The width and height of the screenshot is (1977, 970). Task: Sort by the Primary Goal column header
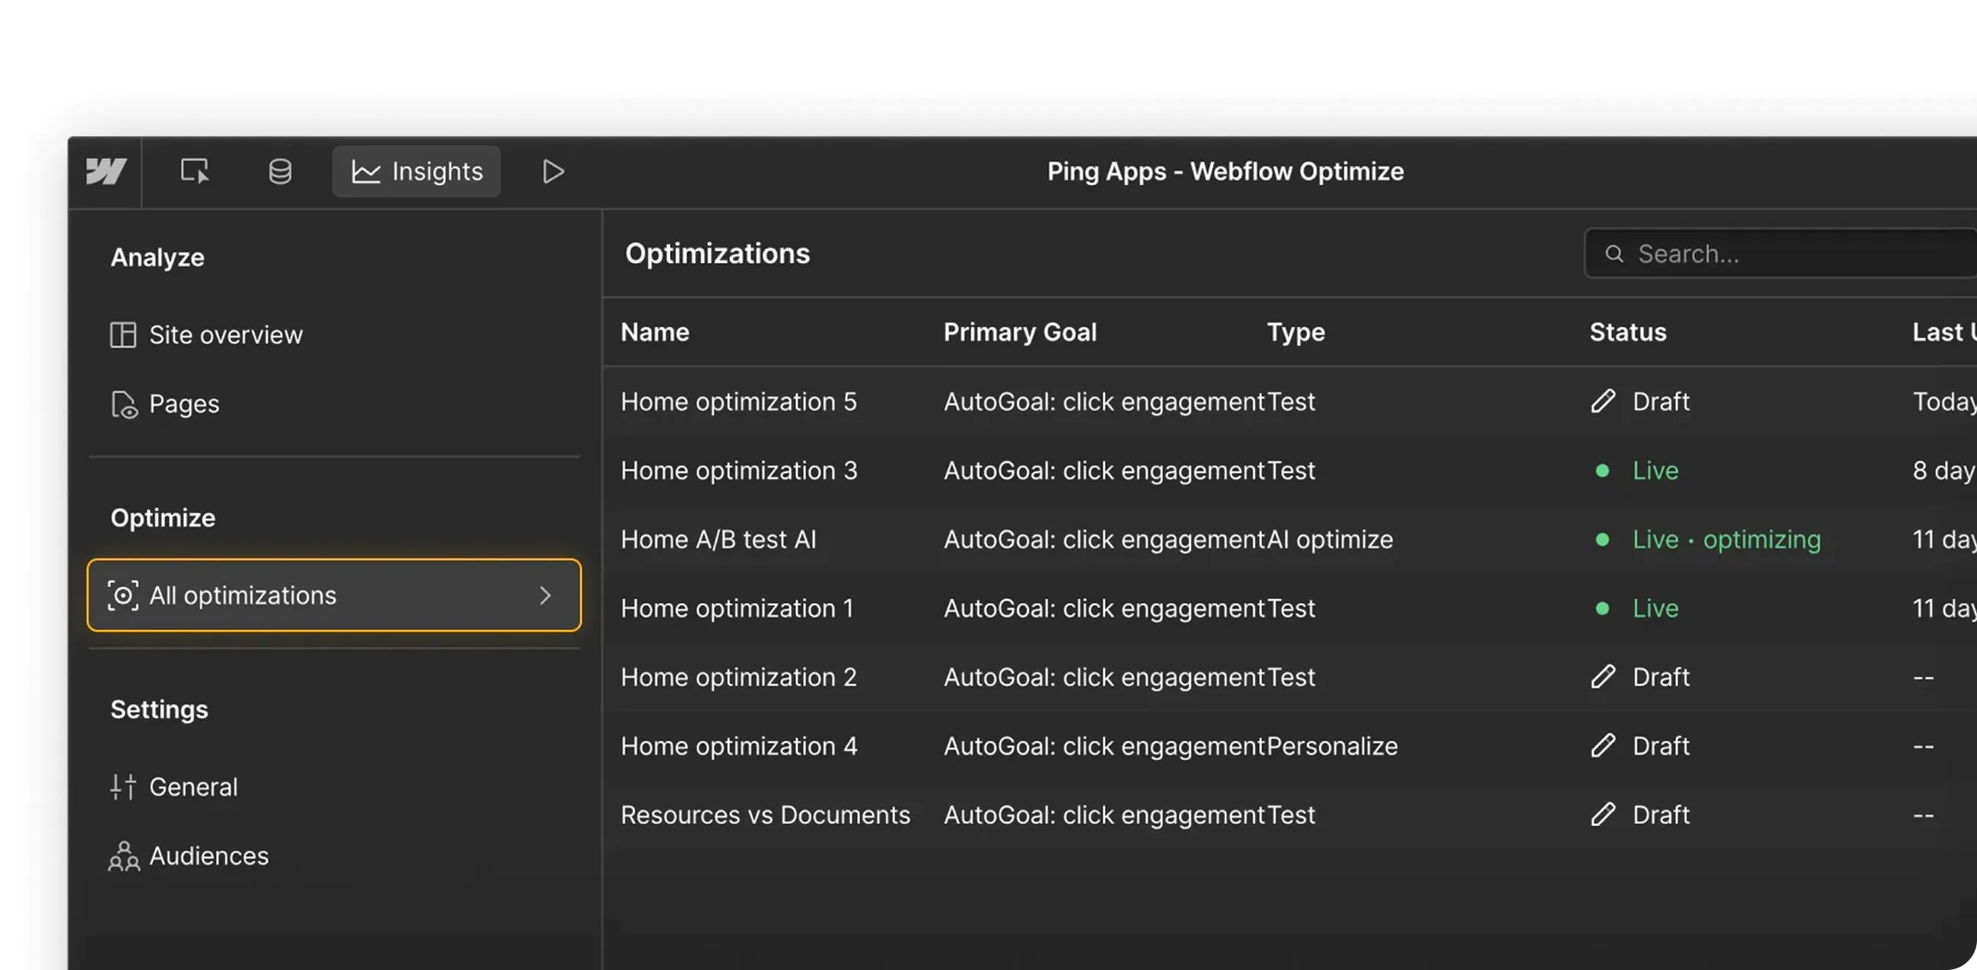coord(1020,332)
